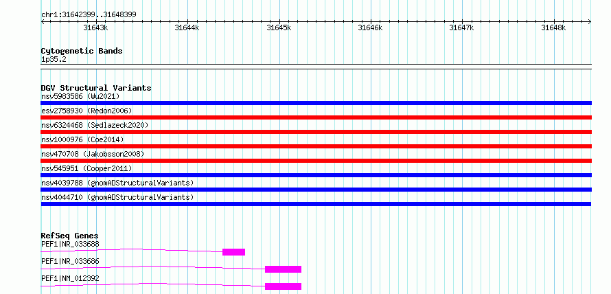The height and width of the screenshot is (294, 611).
Task: Click the blue bar for nsv4044710
Action: [x=316, y=204]
